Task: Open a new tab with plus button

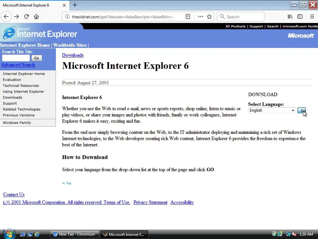Action: pos(75,5)
